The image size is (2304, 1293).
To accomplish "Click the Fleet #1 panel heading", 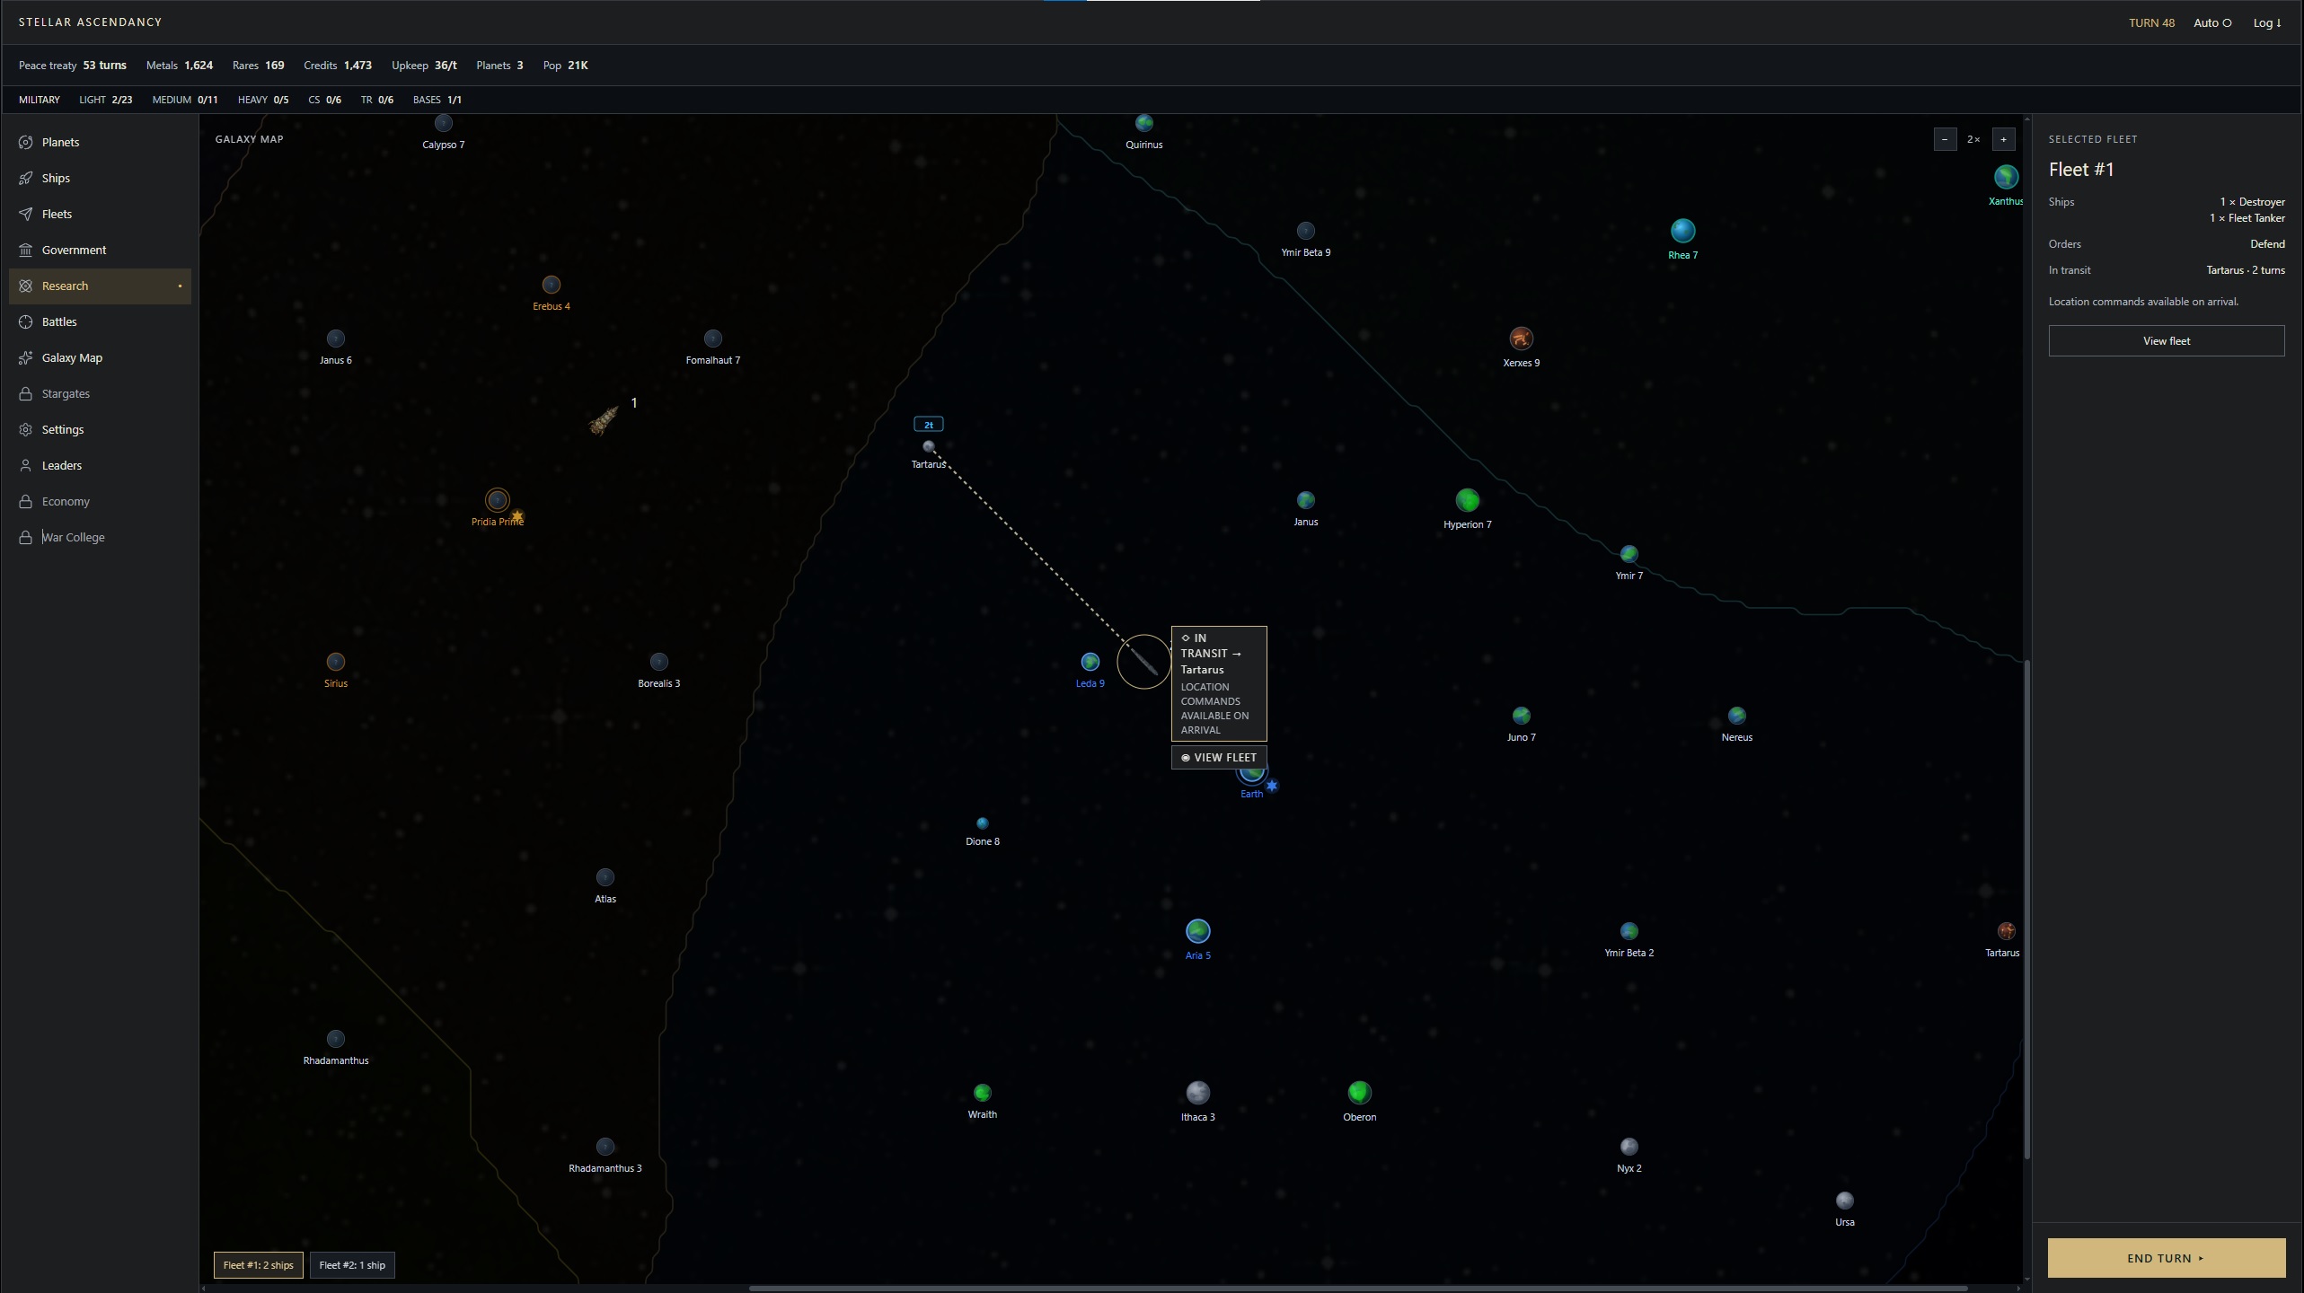I will pos(2080,170).
